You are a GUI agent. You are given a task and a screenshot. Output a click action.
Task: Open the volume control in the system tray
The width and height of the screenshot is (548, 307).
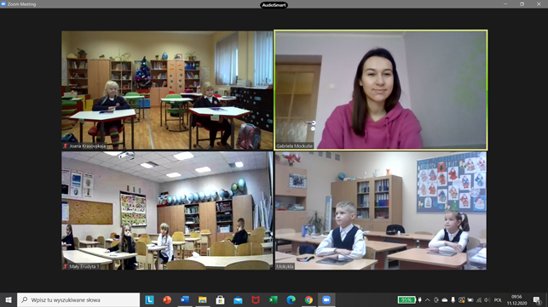pos(487,300)
